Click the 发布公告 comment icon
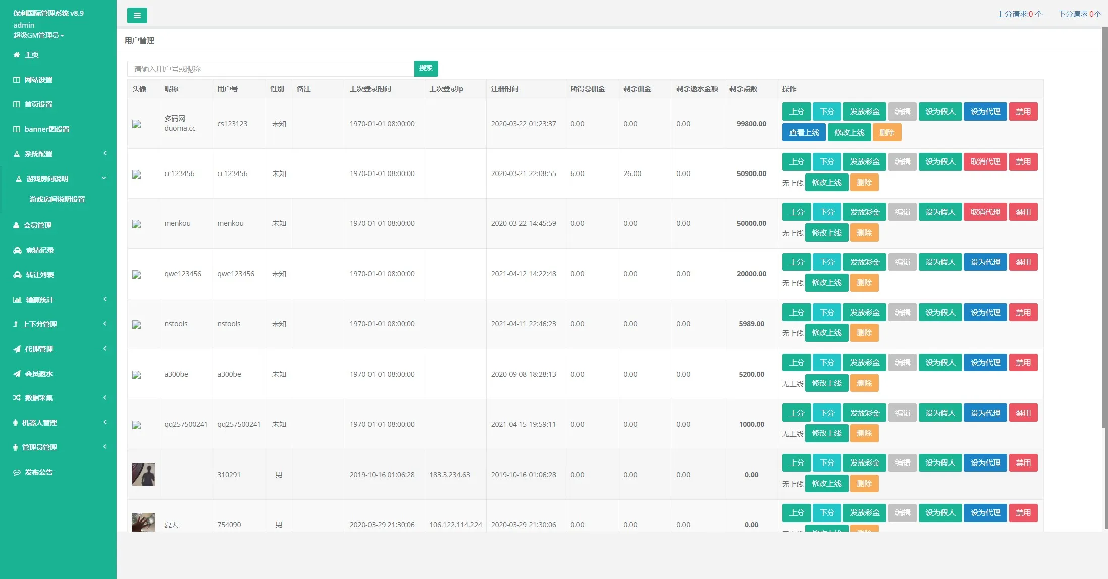This screenshot has width=1108, height=579. (x=17, y=472)
